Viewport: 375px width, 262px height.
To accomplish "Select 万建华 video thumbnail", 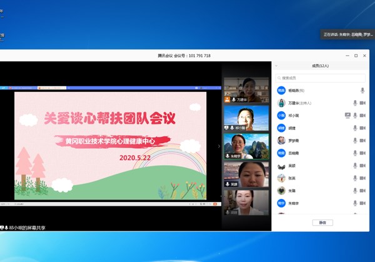I will pyautogui.click(x=246, y=90).
